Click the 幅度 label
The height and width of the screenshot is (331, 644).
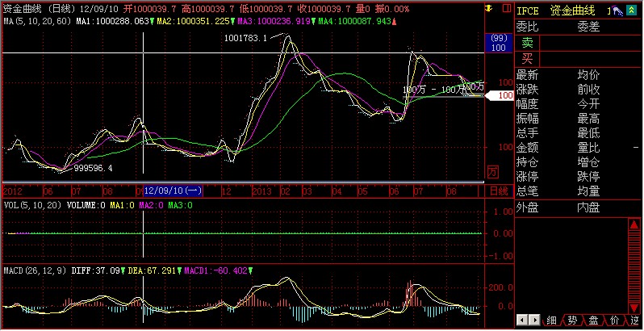pyautogui.click(x=527, y=104)
